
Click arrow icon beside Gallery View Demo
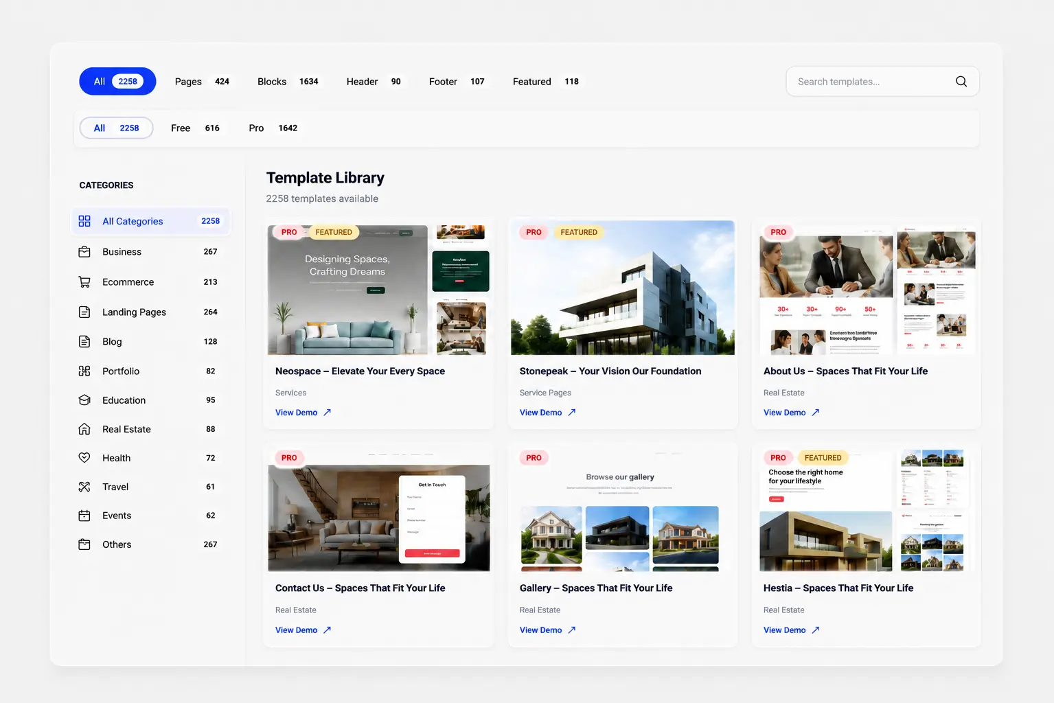[572, 630]
